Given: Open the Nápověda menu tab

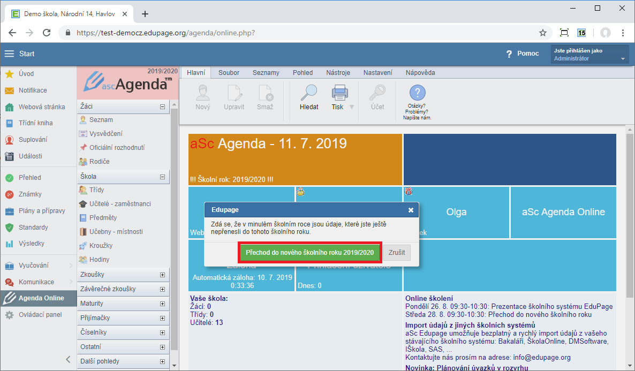Looking at the screenshot, I should tap(420, 72).
